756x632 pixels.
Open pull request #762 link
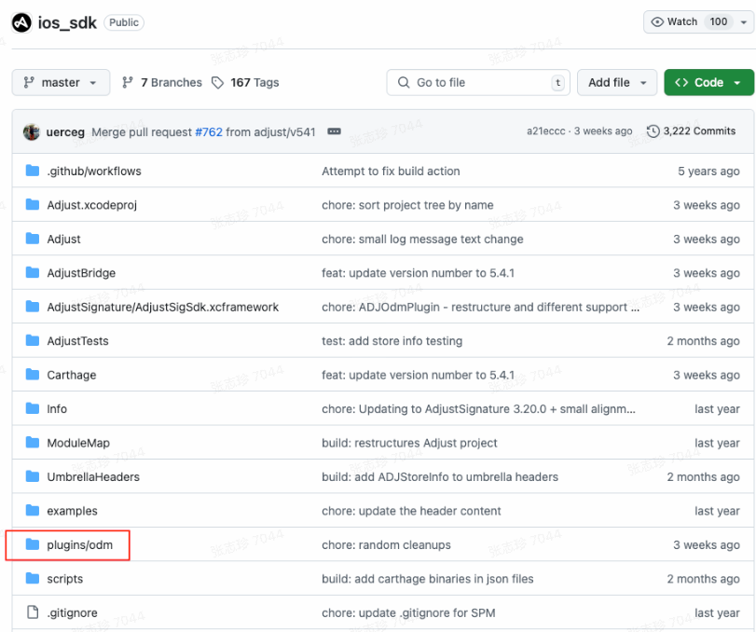209,132
